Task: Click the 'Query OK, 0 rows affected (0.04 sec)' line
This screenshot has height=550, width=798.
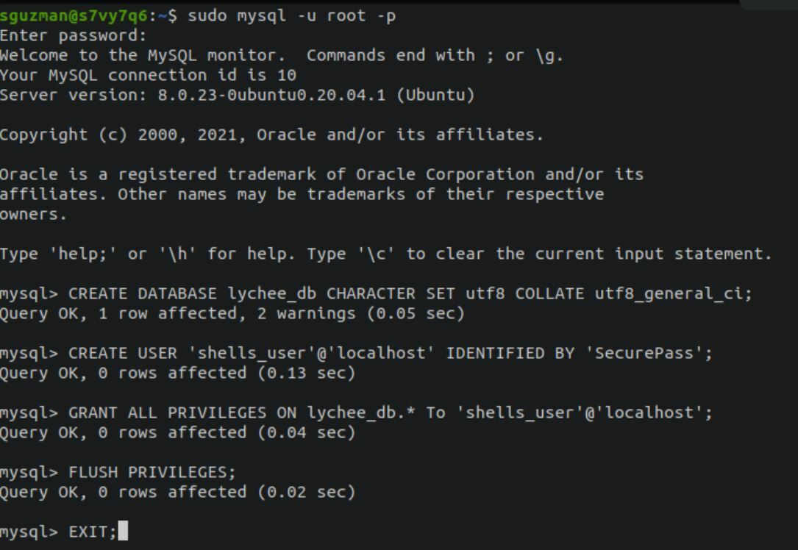Action: (x=177, y=432)
